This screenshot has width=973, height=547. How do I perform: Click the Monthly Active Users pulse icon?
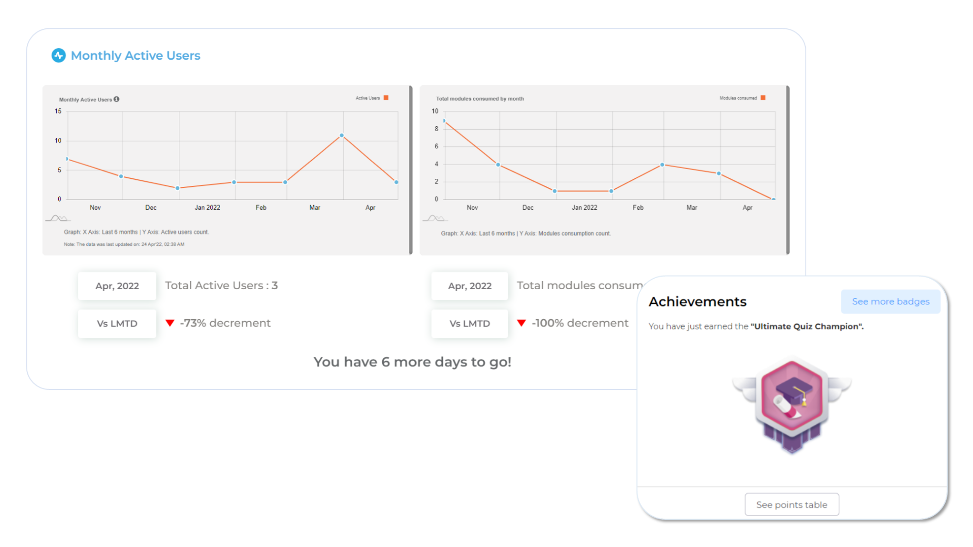59,55
